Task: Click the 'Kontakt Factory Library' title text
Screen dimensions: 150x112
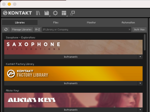Action: [x=20, y=64]
